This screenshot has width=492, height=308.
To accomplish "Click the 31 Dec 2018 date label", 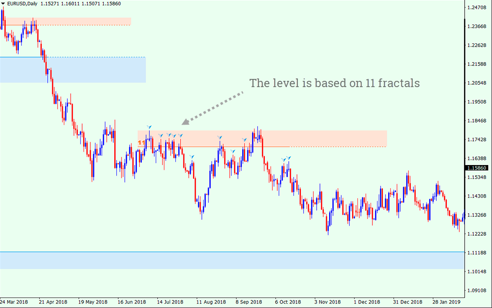I will (x=407, y=302).
